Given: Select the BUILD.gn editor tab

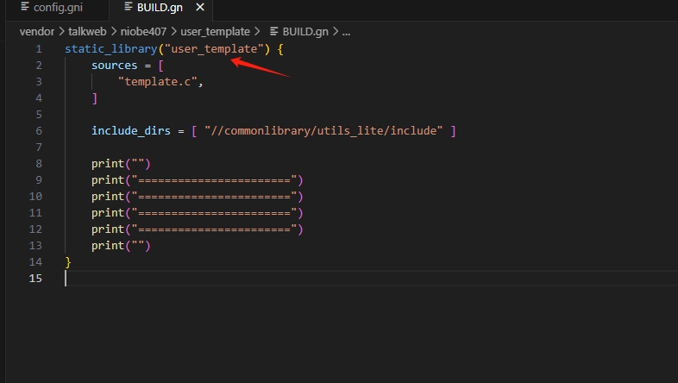Looking at the screenshot, I should coord(161,8).
